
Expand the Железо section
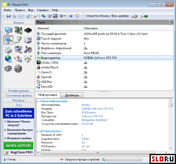[19, 22]
